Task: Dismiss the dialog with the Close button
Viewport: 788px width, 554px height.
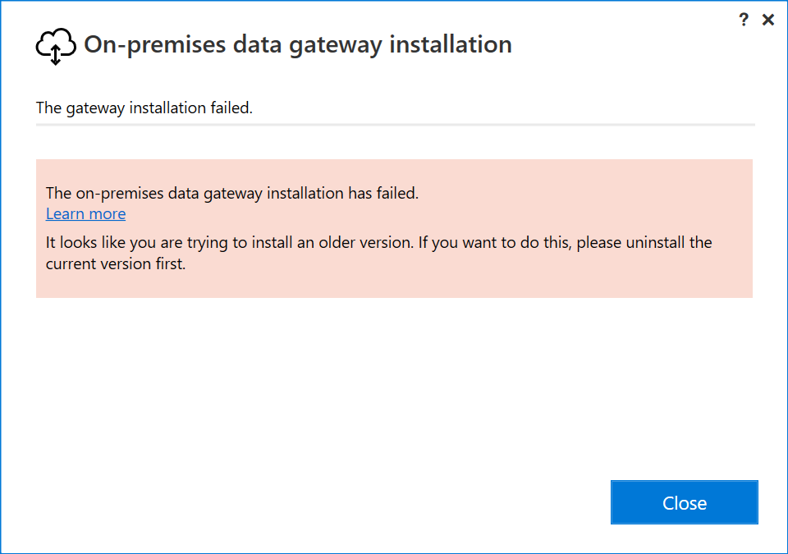Action: click(684, 502)
